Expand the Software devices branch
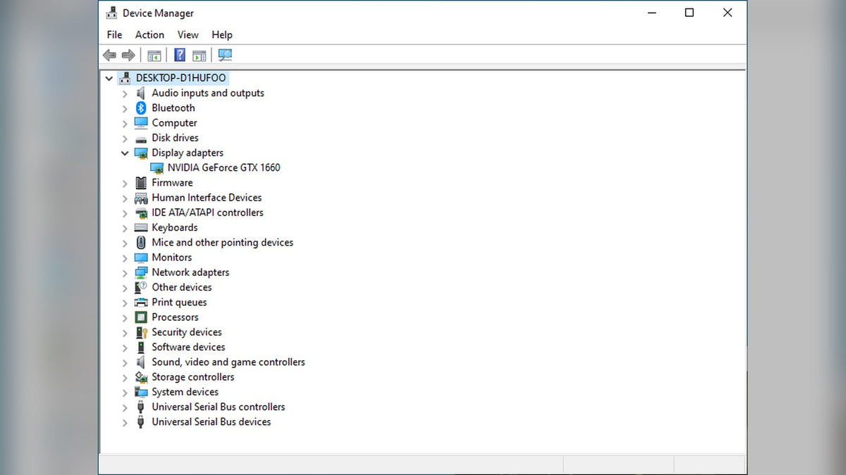The height and width of the screenshot is (475, 846). [125, 347]
